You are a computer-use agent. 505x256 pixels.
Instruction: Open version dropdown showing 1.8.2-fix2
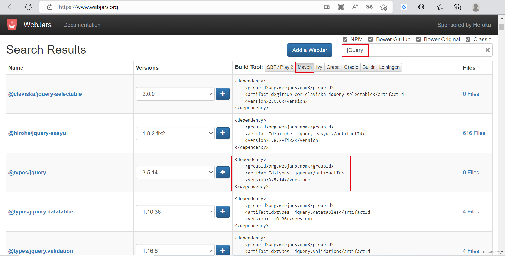175,133
